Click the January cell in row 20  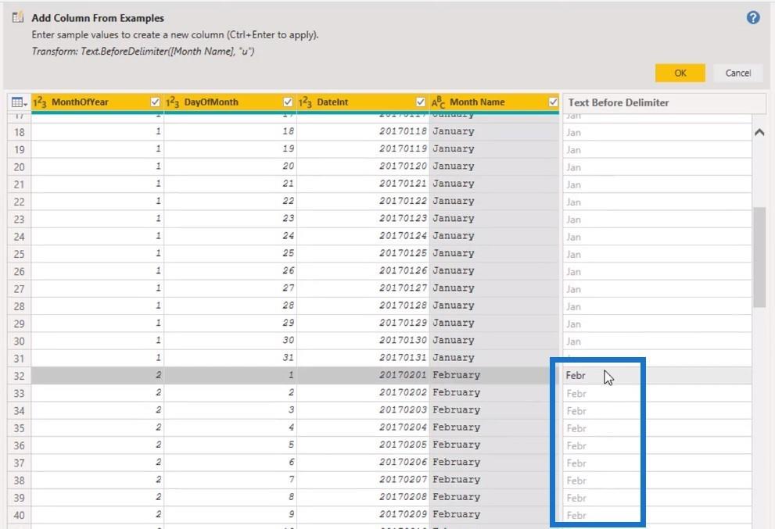click(494, 166)
